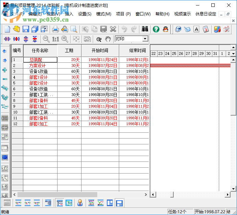Click the left blue arrow sidebar icon
This screenshot has width=237, height=215.
point(4,51)
